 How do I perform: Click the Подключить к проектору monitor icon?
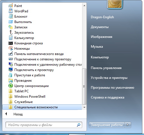pos(11,70)
